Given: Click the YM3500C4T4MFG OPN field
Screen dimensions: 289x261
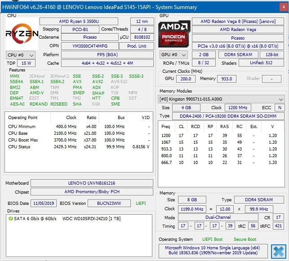Looking at the screenshot, I should 90,46.
